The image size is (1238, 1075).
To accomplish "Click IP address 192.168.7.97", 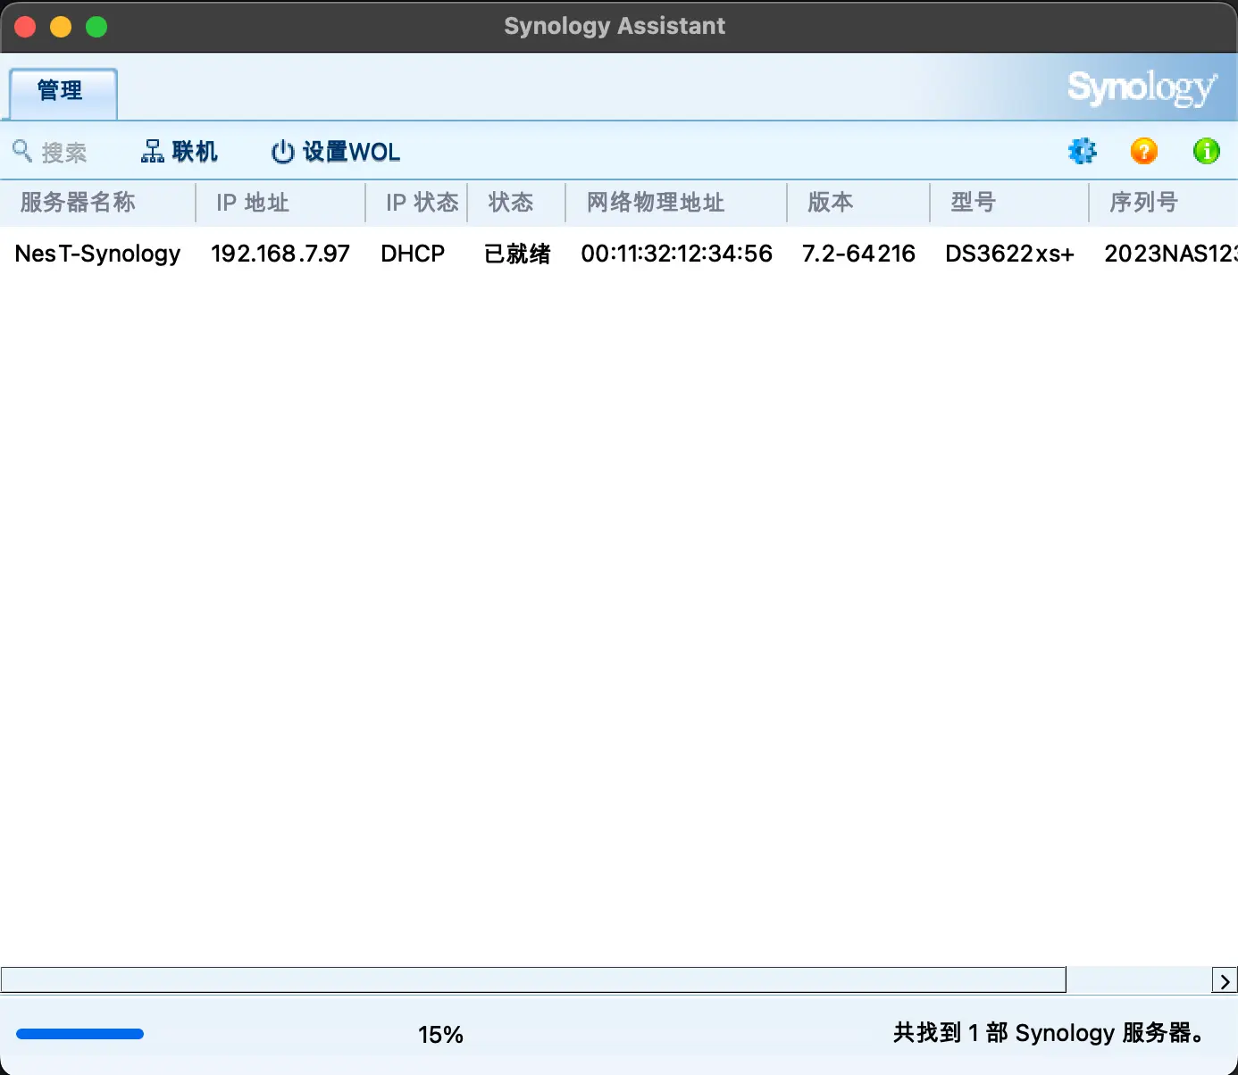I will (280, 254).
